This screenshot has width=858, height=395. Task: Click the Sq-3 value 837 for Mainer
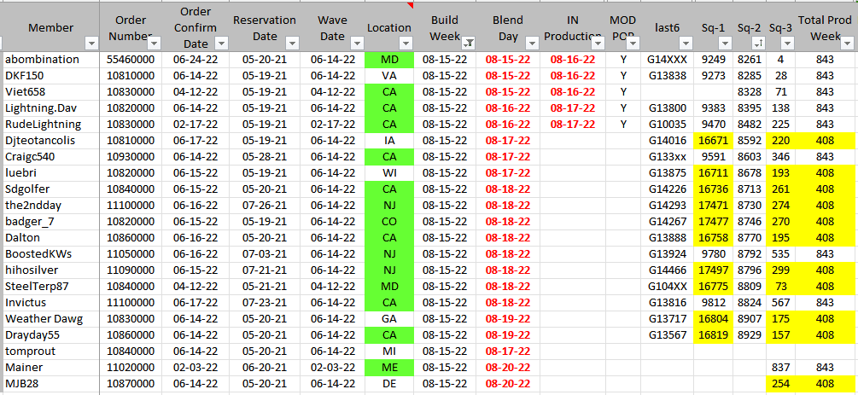point(780,367)
